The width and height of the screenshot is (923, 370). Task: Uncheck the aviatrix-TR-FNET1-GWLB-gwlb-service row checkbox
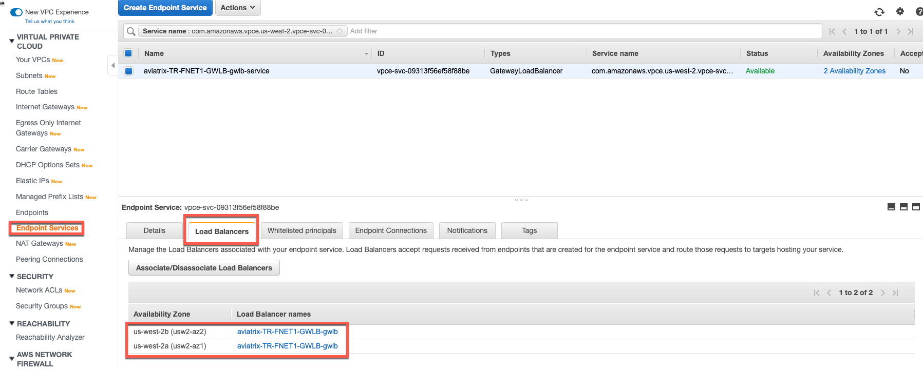[x=128, y=71]
